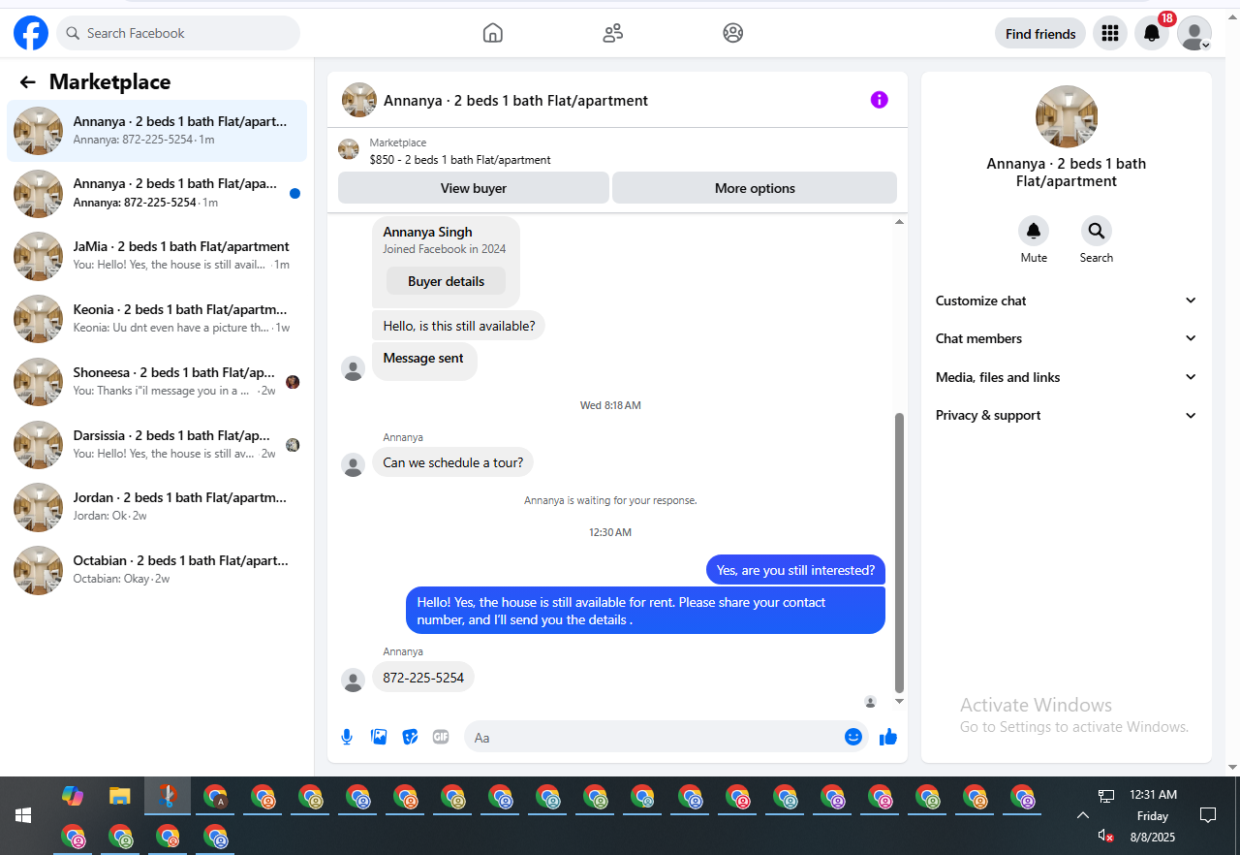Open Copilot icon in taskbar

73,797
